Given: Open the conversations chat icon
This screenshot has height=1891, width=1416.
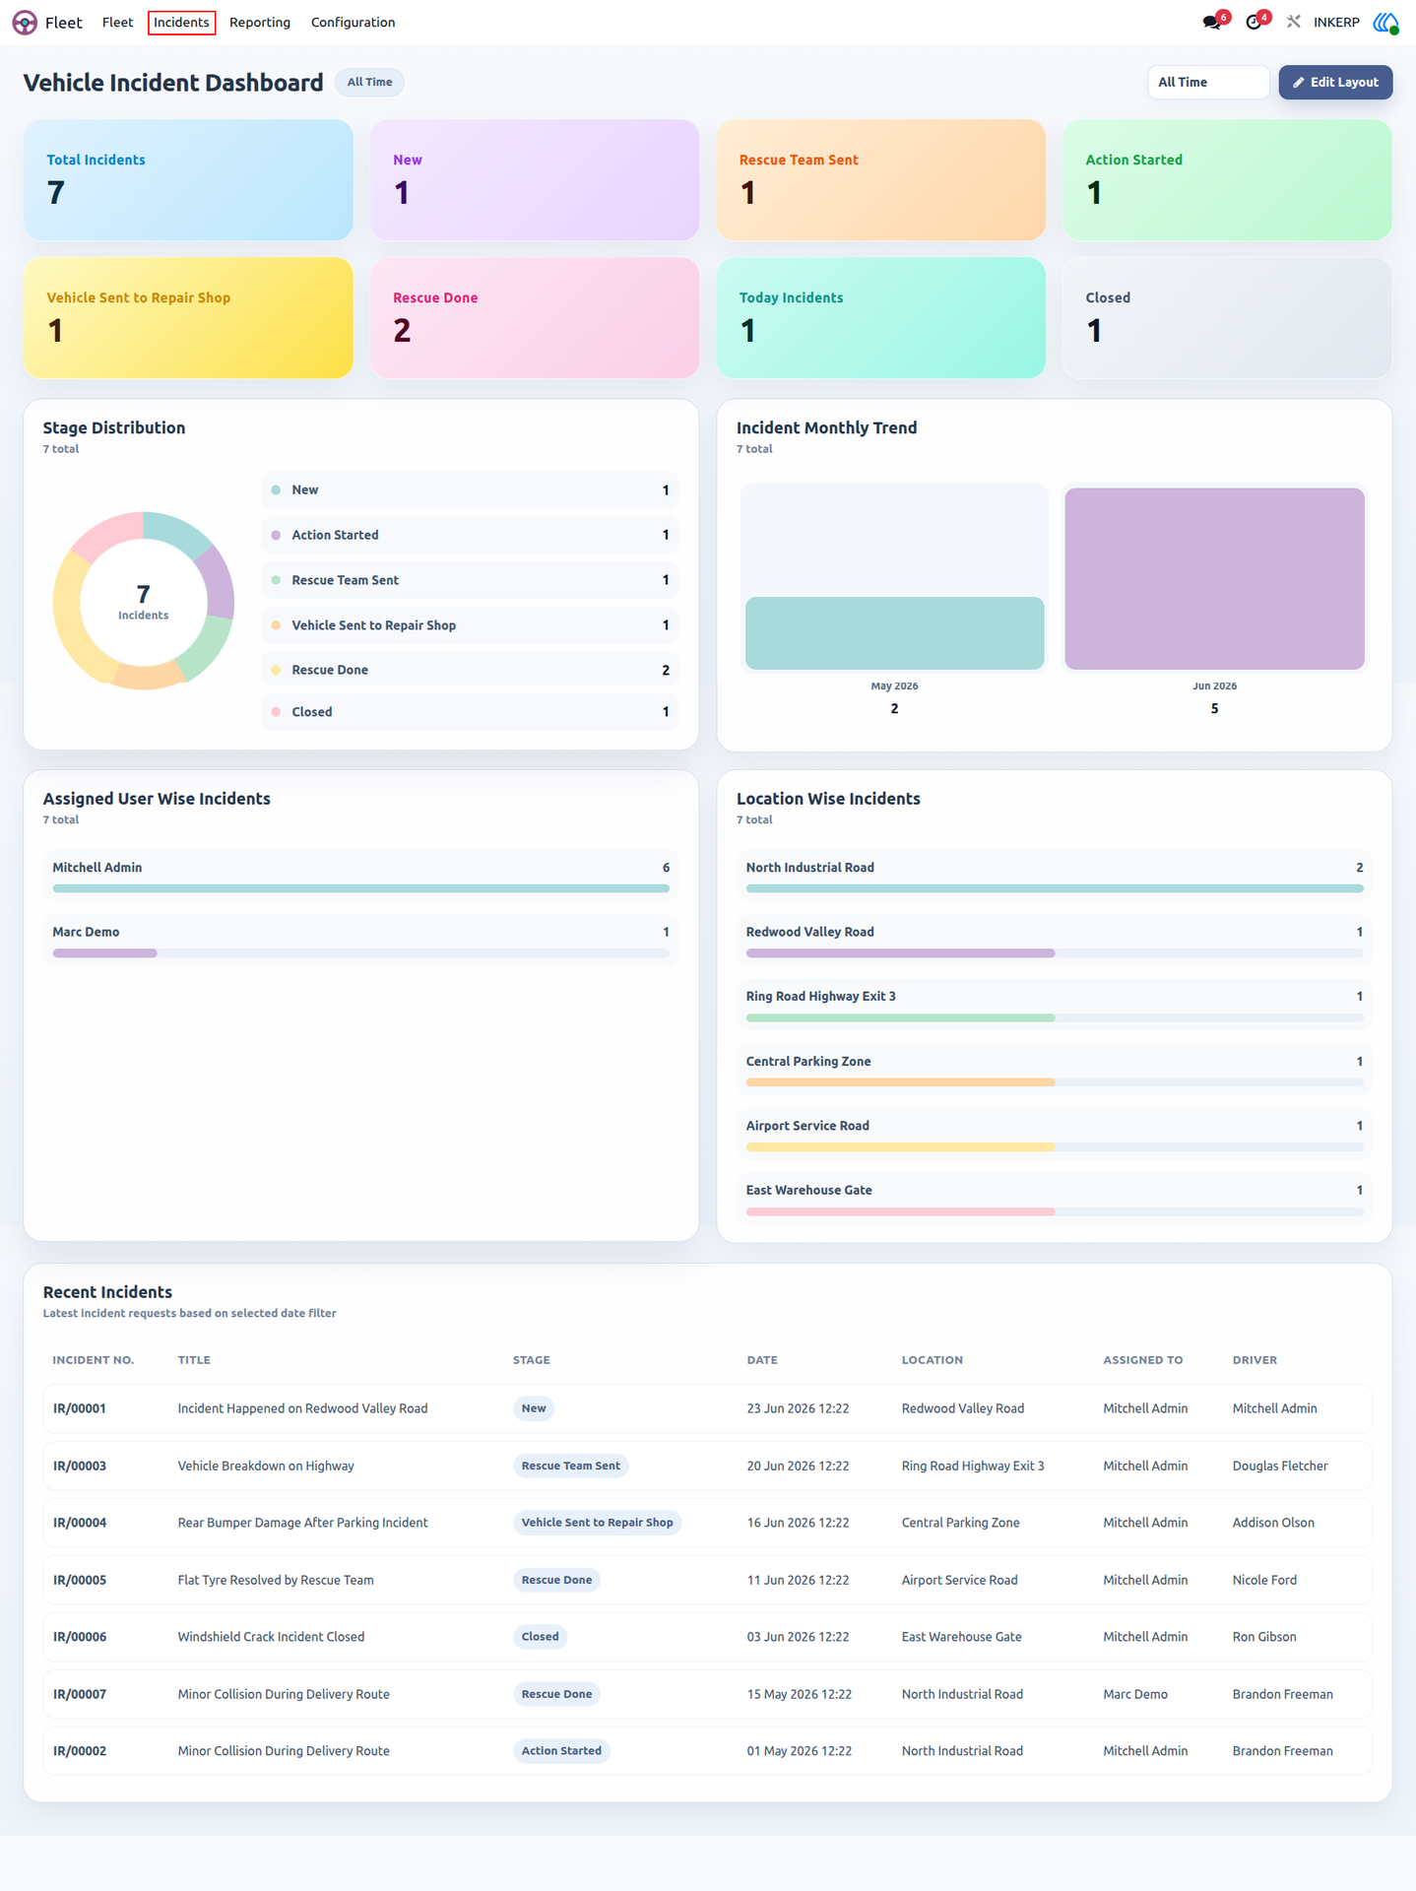Looking at the screenshot, I should [x=1212, y=22].
